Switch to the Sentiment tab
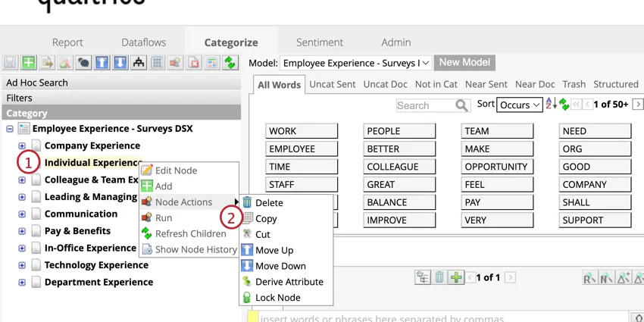The image size is (644, 322). click(319, 42)
